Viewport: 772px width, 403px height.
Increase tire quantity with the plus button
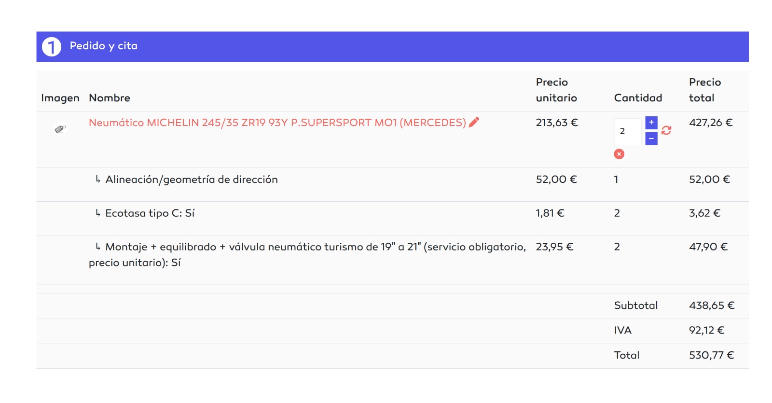point(651,123)
